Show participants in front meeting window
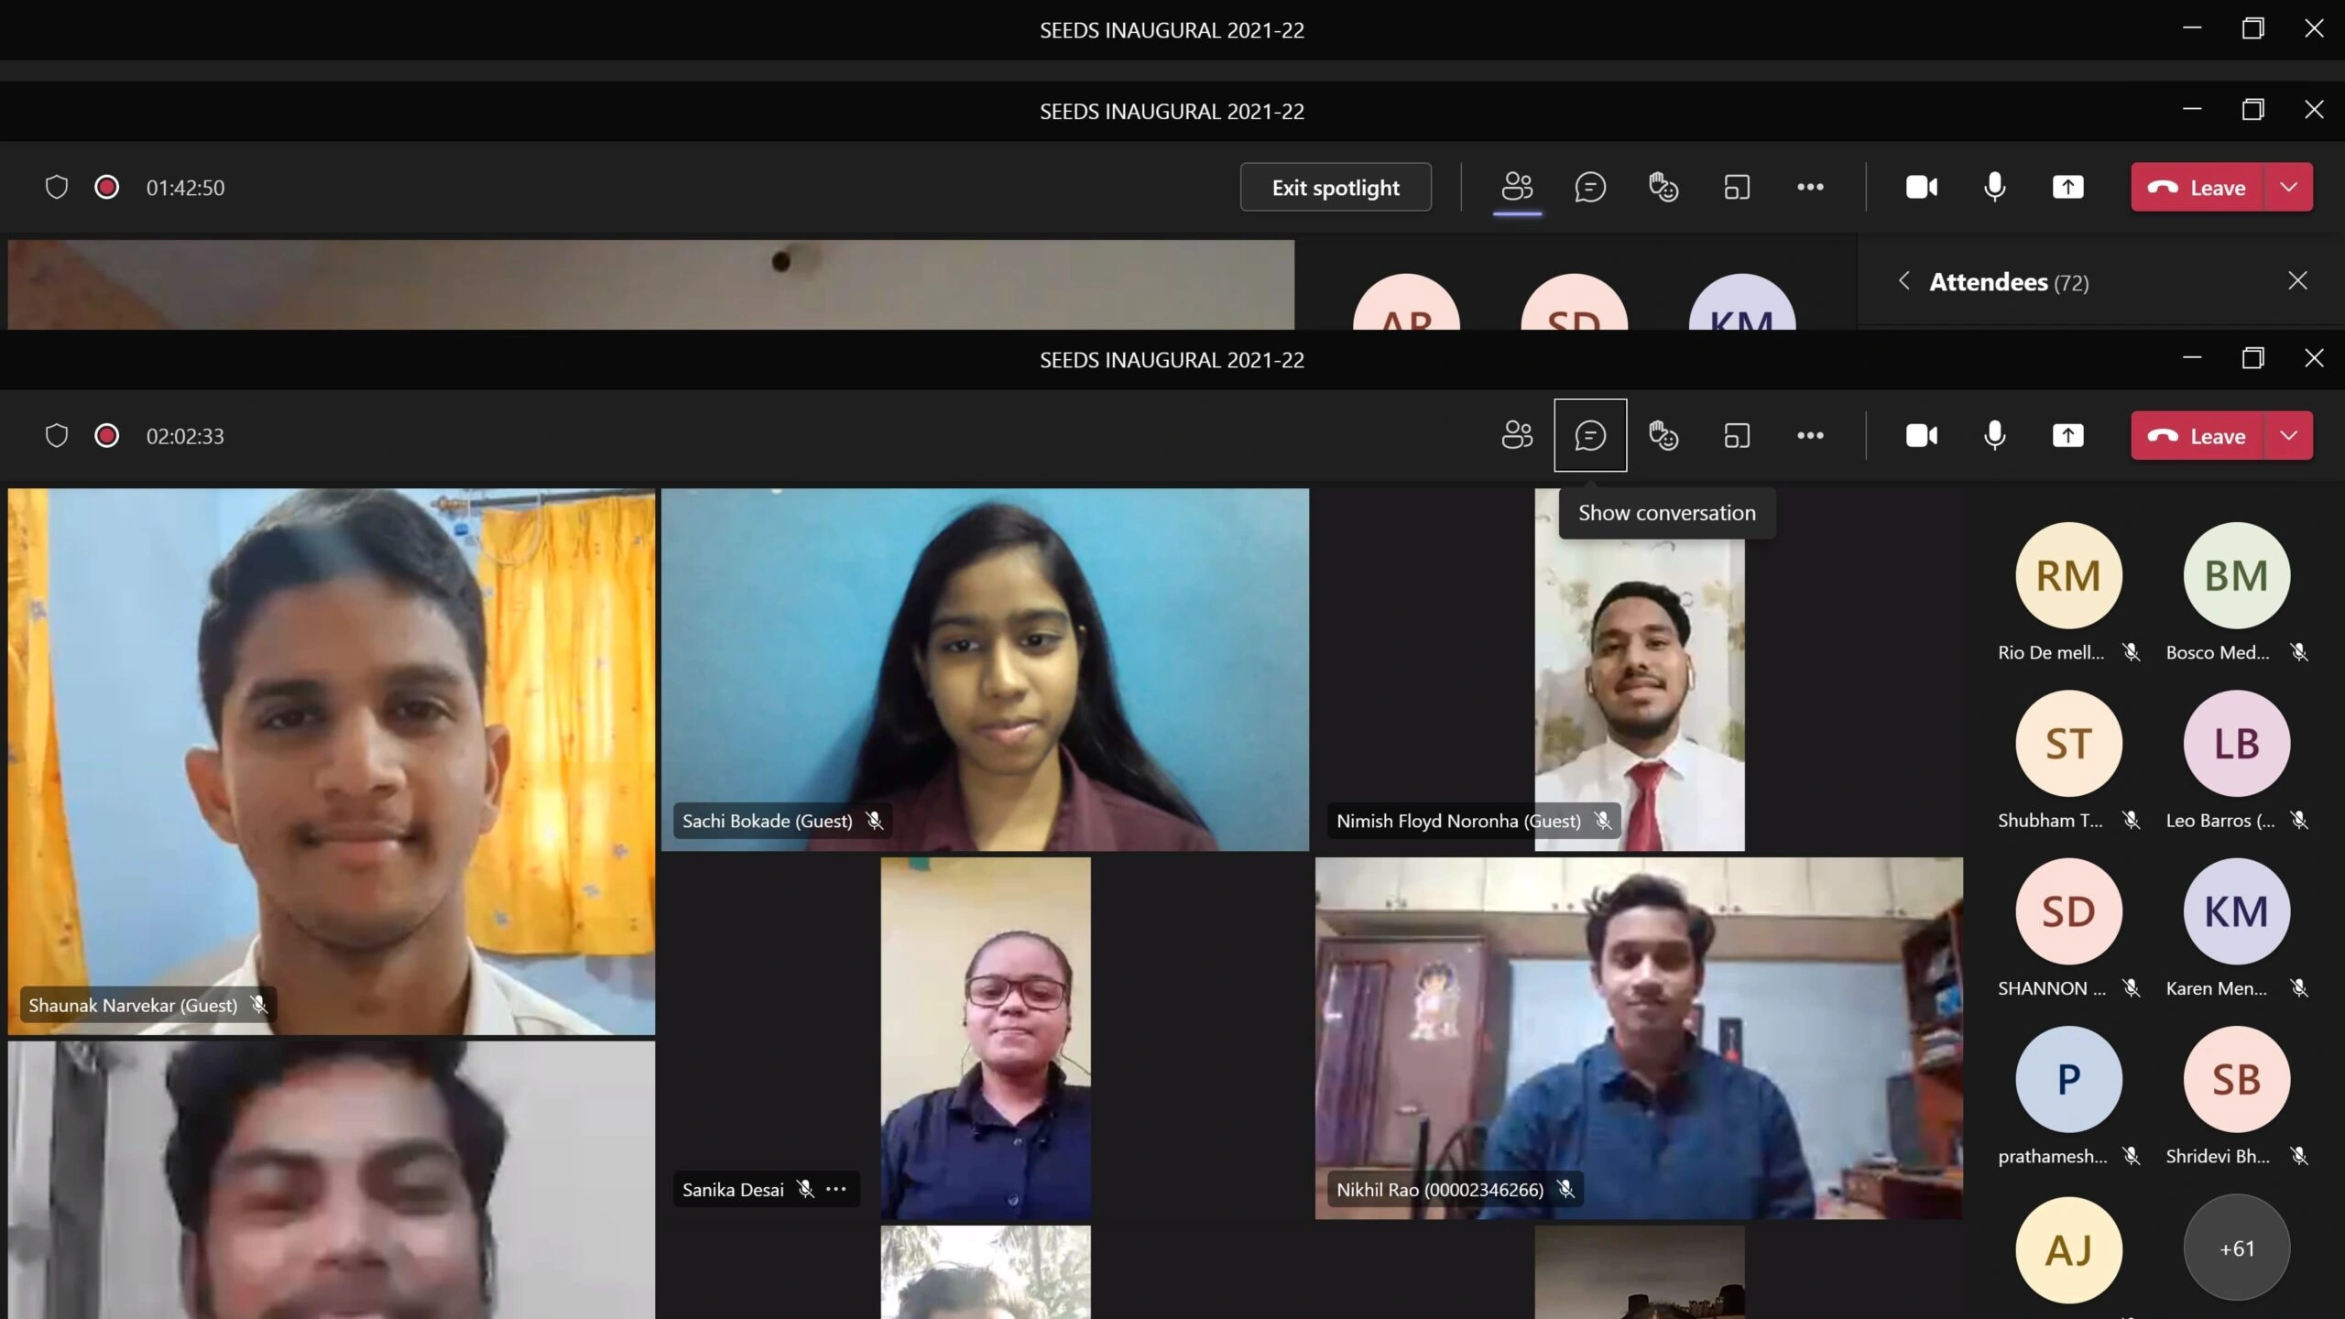 [x=1517, y=435]
